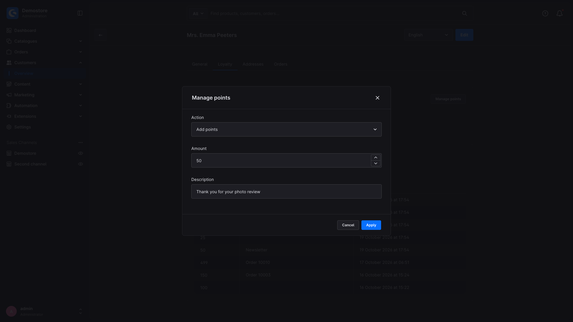Click the Edit button
This screenshot has height=322, width=573.
464,35
